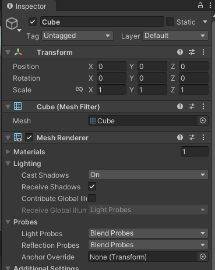Image resolution: width=215 pixels, height=270 pixels.
Task: Enable the Static checkbox
Action: pos(170,22)
